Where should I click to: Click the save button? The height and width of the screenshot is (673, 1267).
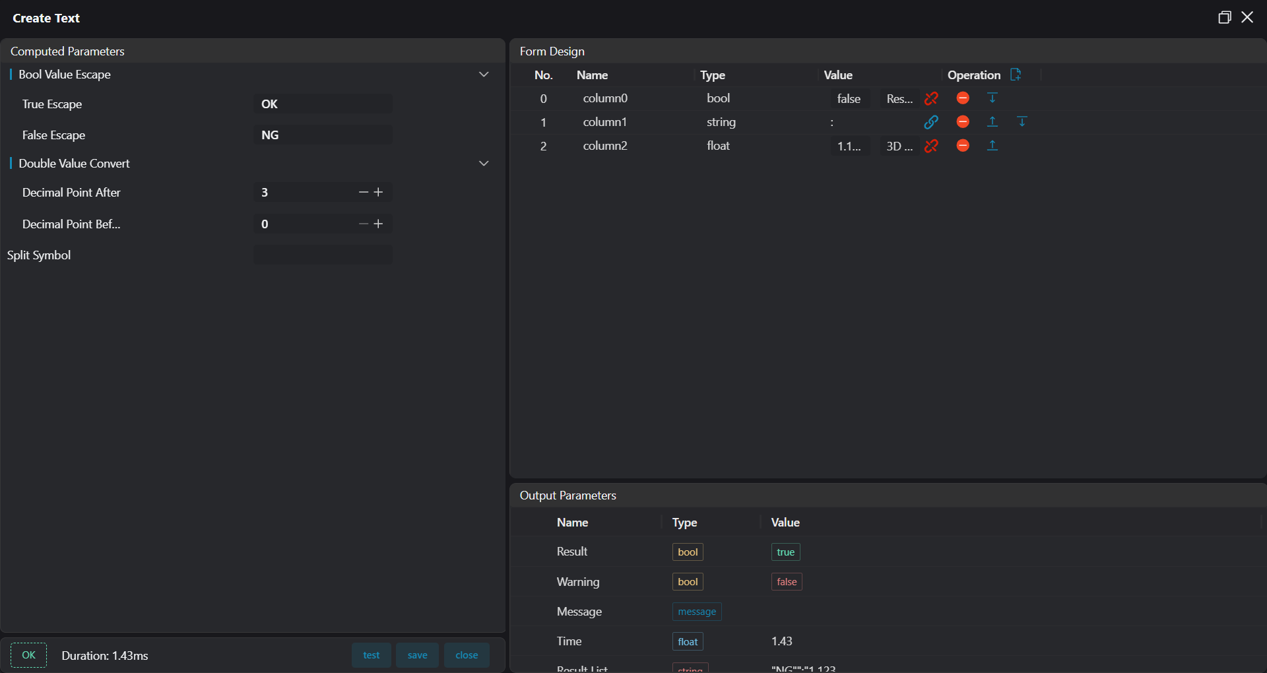[417, 655]
